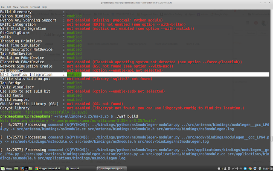Launch Firefox from the panel
Image resolution: width=273 pixels, height=171 pixels.
[22, 168]
